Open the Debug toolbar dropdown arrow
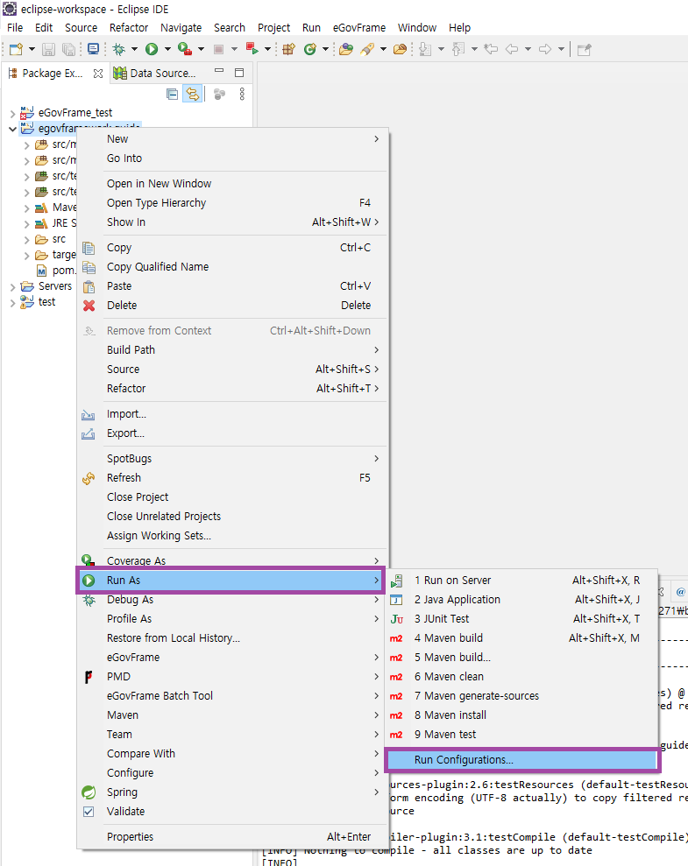Viewport: 688px width, 866px height. 134,49
